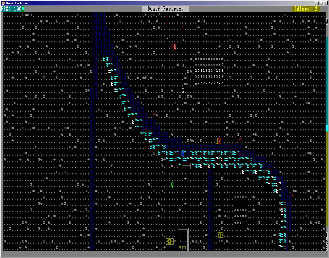Viewport: 329px width, 258px height.
Task: Click the yellow XX tile pair
Action: [221, 235]
